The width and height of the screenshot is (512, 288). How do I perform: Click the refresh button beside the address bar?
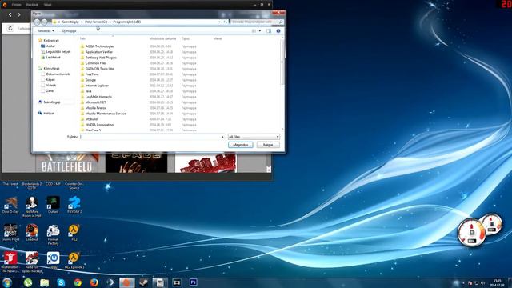click(x=226, y=22)
